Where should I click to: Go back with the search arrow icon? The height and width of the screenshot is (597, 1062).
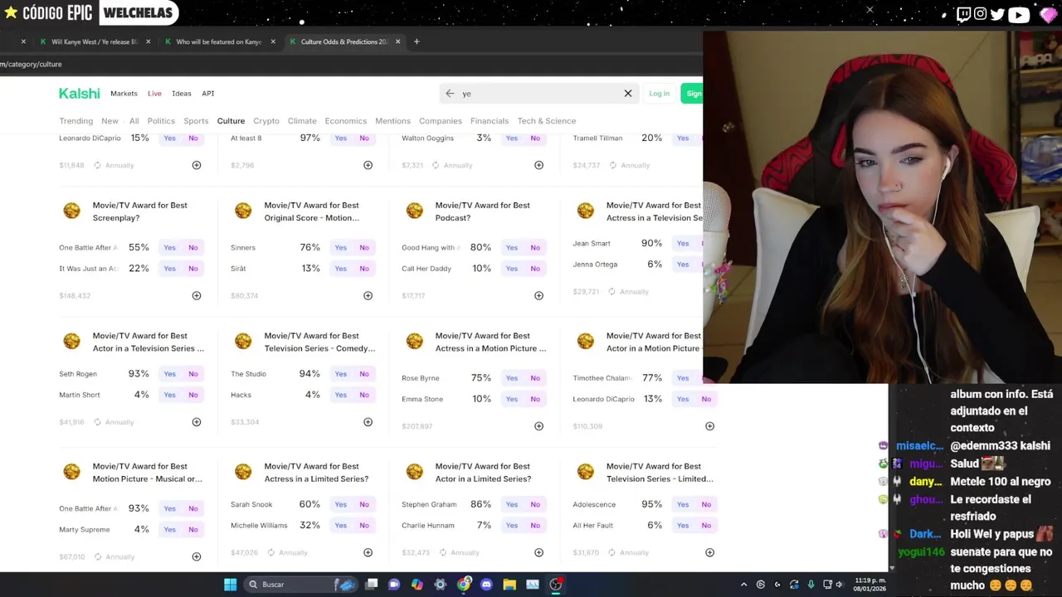pyautogui.click(x=450, y=94)
